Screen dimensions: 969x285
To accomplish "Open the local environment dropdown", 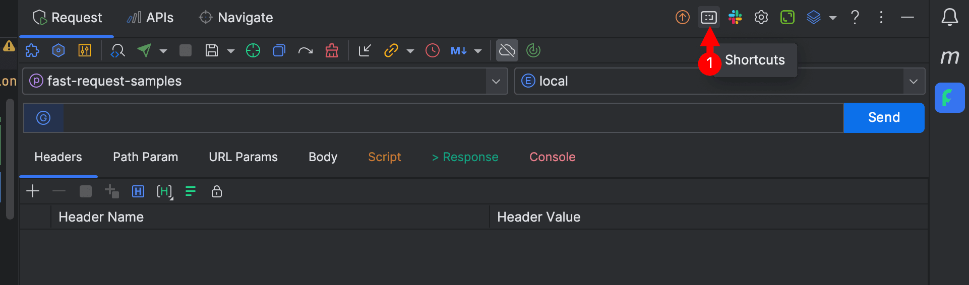I will (913, 82).
